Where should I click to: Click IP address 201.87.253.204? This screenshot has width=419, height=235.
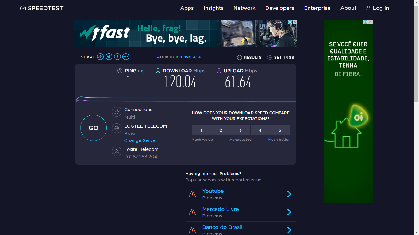click(x=140, y=157)
